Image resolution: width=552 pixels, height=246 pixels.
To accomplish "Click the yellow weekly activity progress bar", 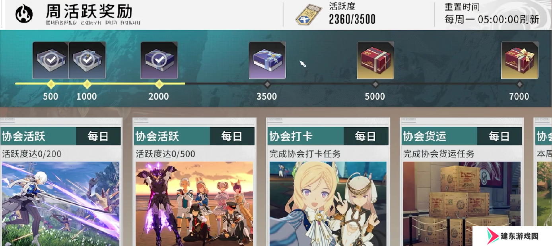I will click(100, 84).
